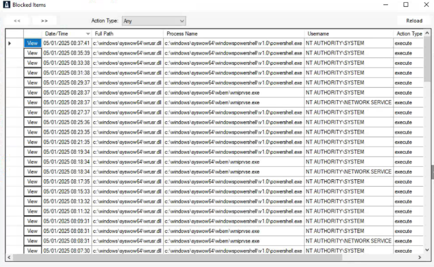Viewport: 434px width, 267px height.
Task: View the 08:21:35 blocked entry
Action: 32,142
